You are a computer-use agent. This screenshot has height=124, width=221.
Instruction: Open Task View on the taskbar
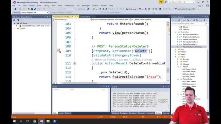coord(28,121)
